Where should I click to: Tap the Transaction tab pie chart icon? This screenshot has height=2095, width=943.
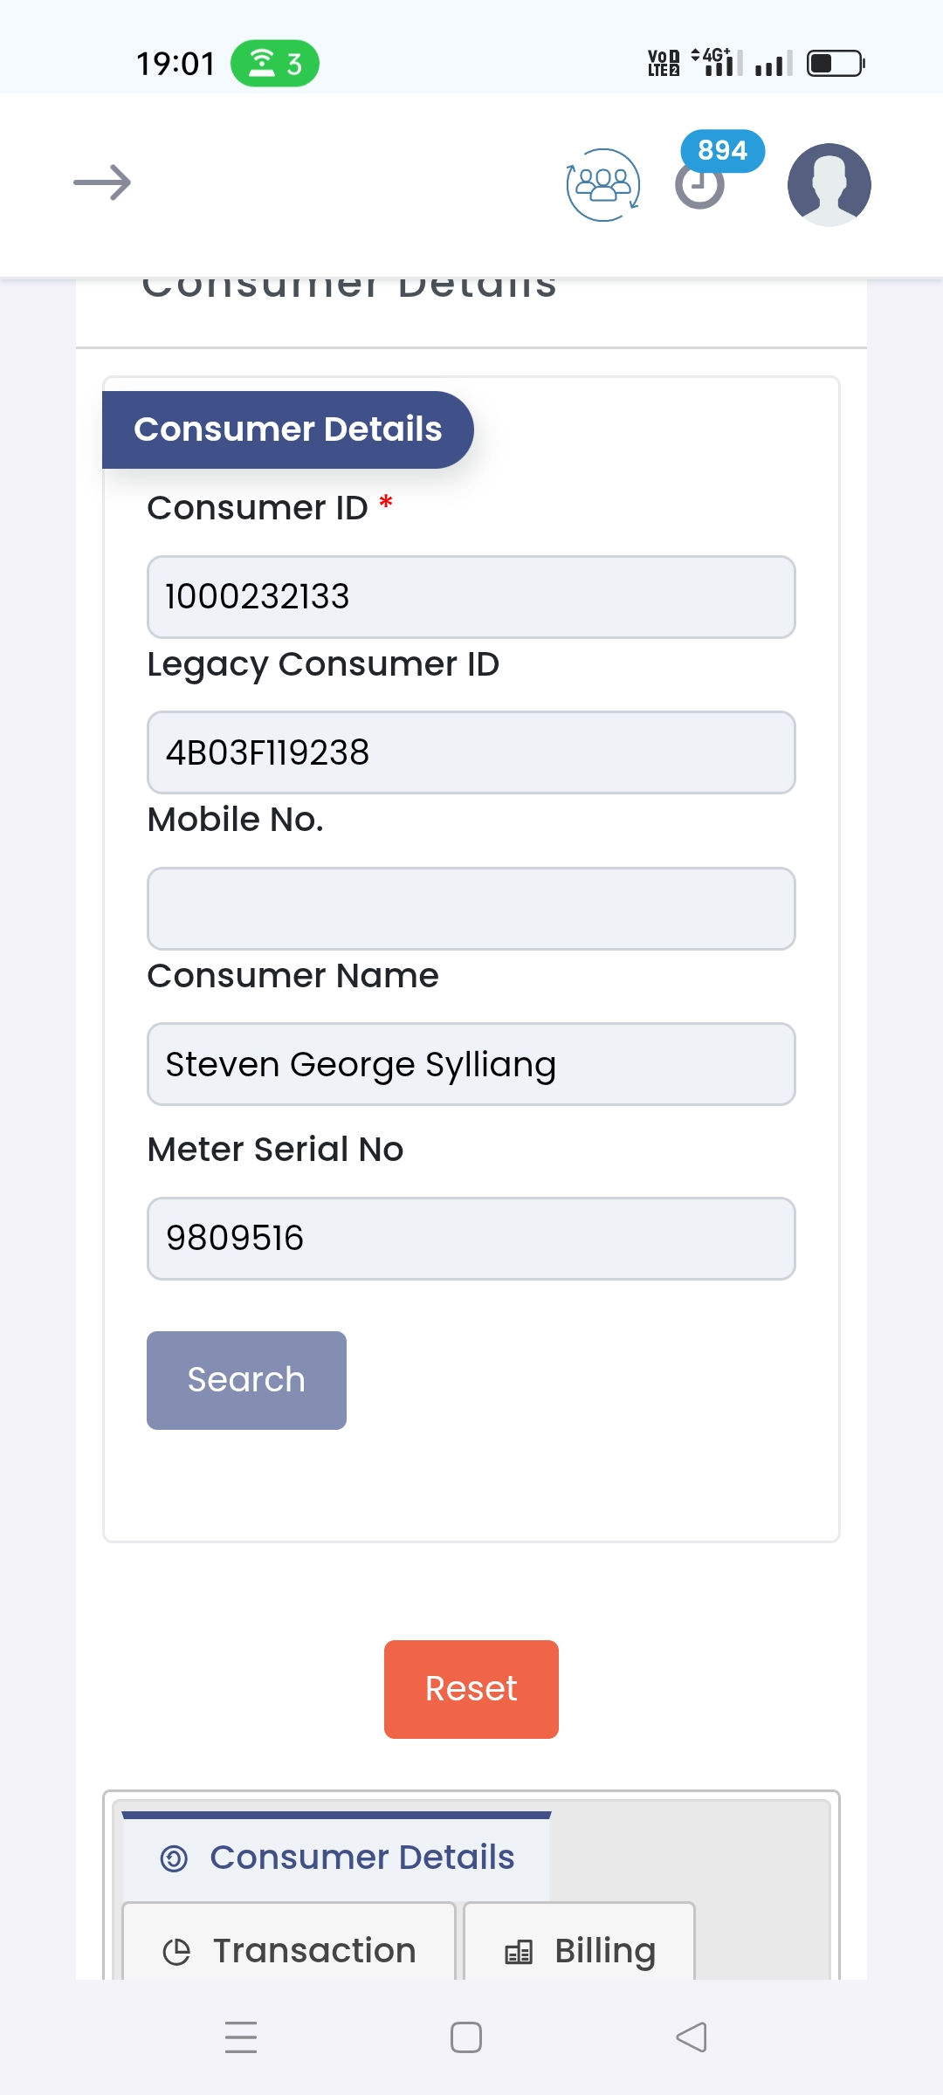[176, 1951]
